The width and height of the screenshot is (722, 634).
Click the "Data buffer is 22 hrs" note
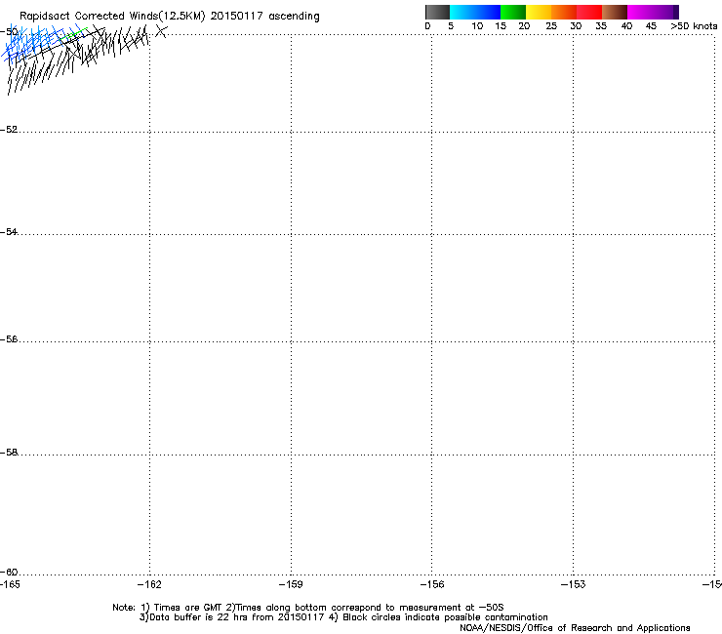pos(200,617)
